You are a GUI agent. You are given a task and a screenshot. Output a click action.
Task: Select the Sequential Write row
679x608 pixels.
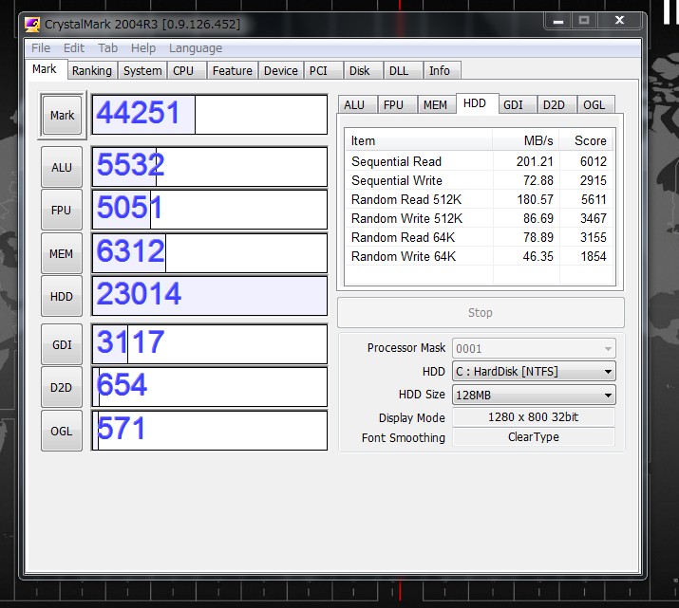[480, 180]
